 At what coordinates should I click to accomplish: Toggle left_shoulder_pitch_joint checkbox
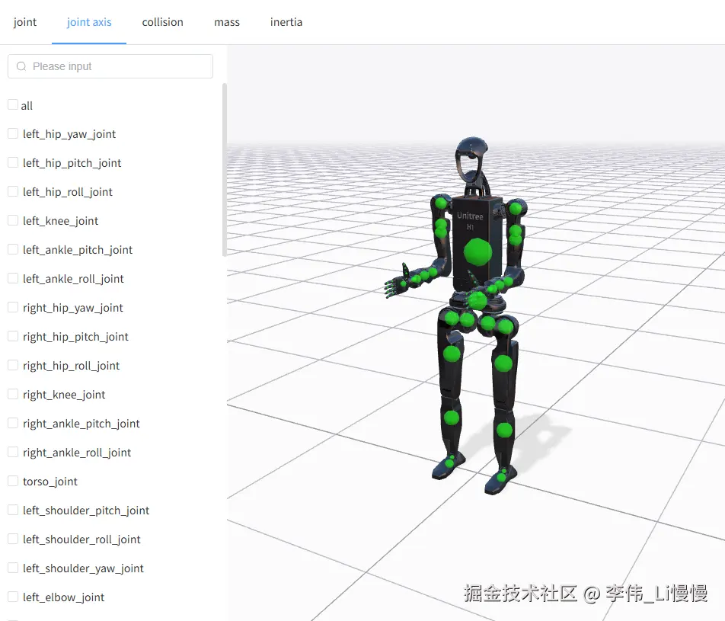[13, 510]
